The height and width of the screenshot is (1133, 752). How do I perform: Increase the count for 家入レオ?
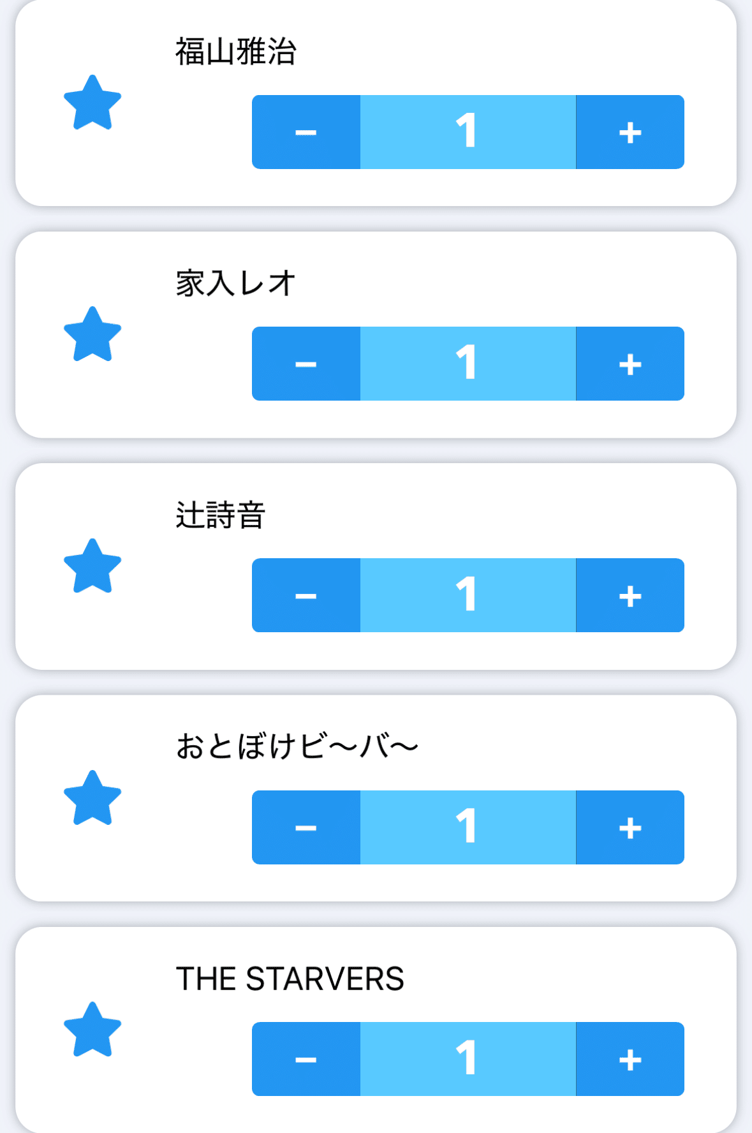pos(630,364)
